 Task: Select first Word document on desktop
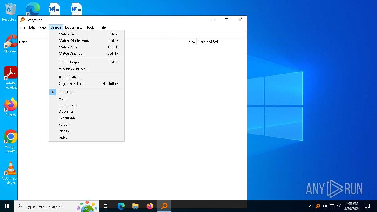(54, 9)
